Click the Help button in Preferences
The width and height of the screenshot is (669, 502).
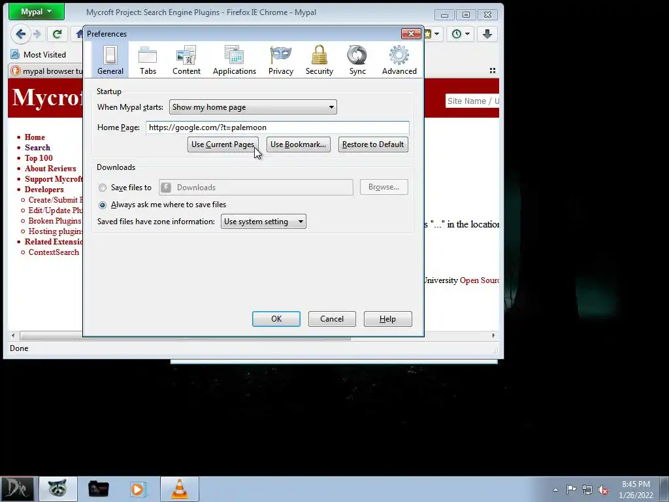[387, 319]
